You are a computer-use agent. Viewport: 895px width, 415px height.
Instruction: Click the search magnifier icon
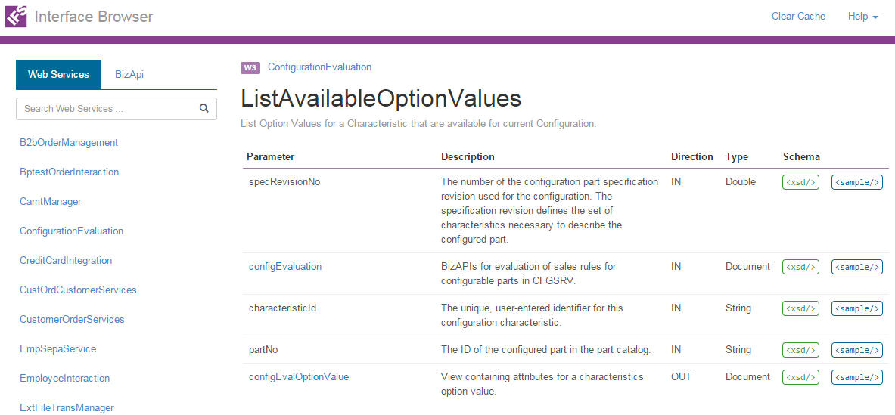click(x=204, y=108)
